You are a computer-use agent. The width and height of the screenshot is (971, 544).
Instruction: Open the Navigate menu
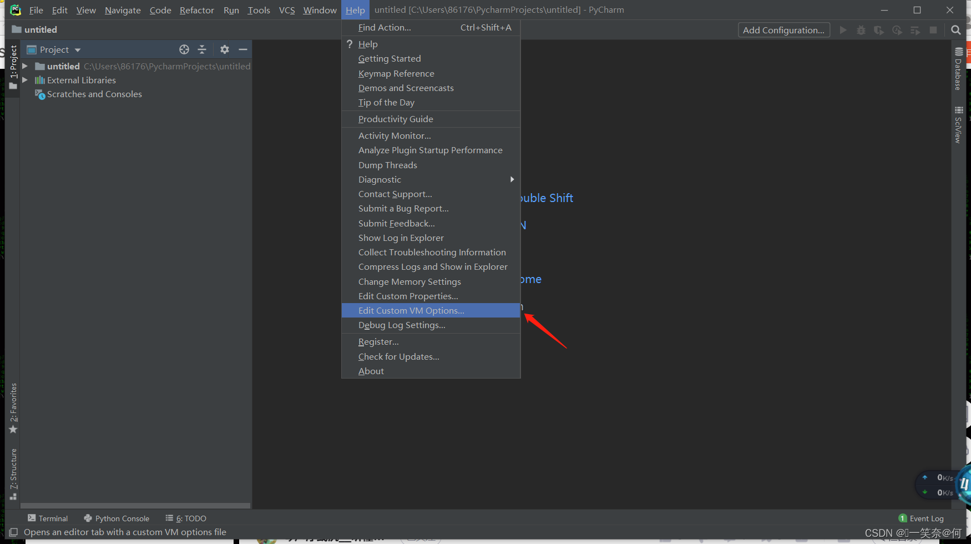tap(123, 10)
